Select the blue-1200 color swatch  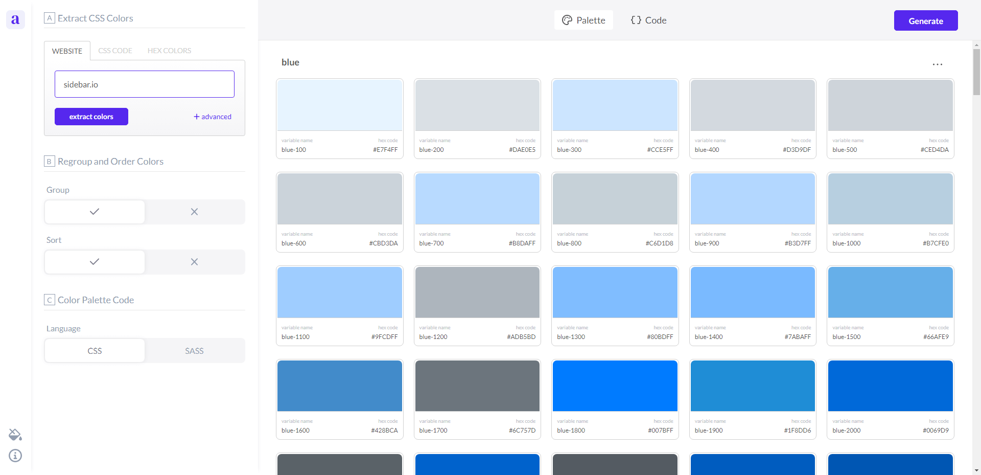click(x=477, y=292)
